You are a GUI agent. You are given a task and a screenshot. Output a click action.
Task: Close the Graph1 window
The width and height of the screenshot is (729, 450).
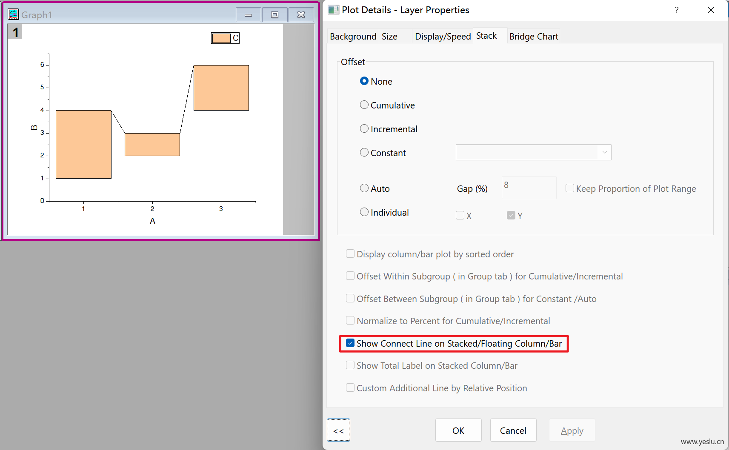301,15
